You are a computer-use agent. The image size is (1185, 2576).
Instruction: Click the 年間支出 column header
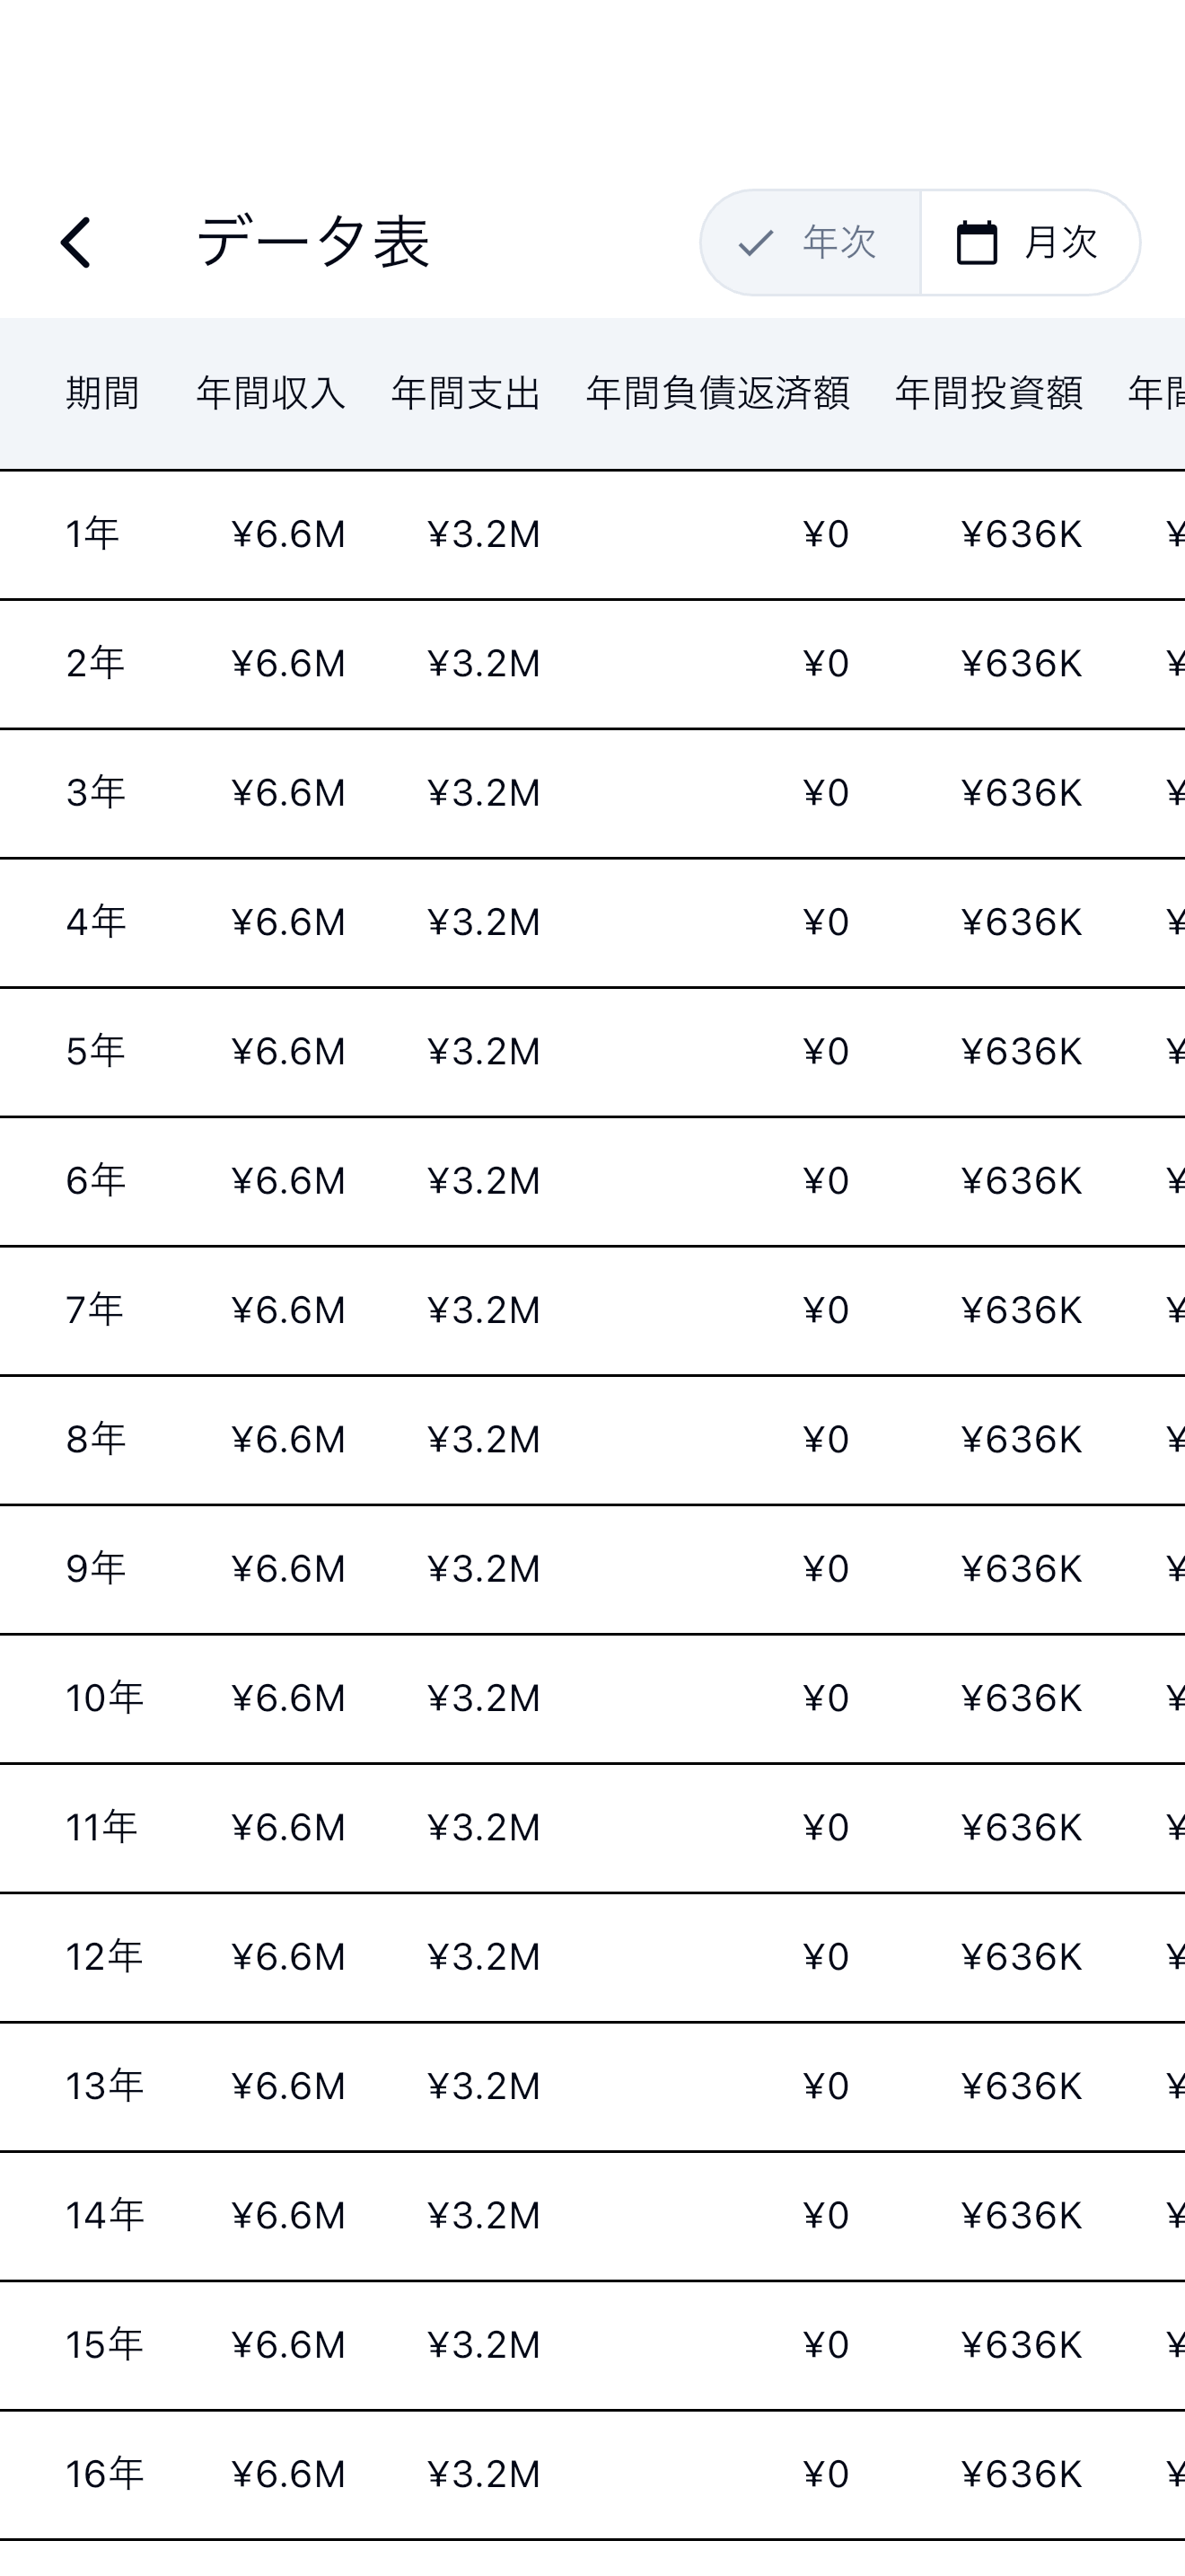466,393
